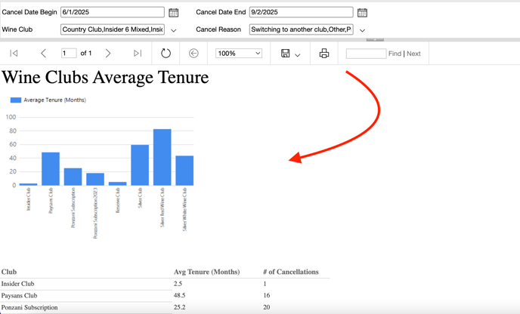Jump to last page of report
The width and height of the screenshot is (520, 314).
pyautogui.click(x=137, y=54)
